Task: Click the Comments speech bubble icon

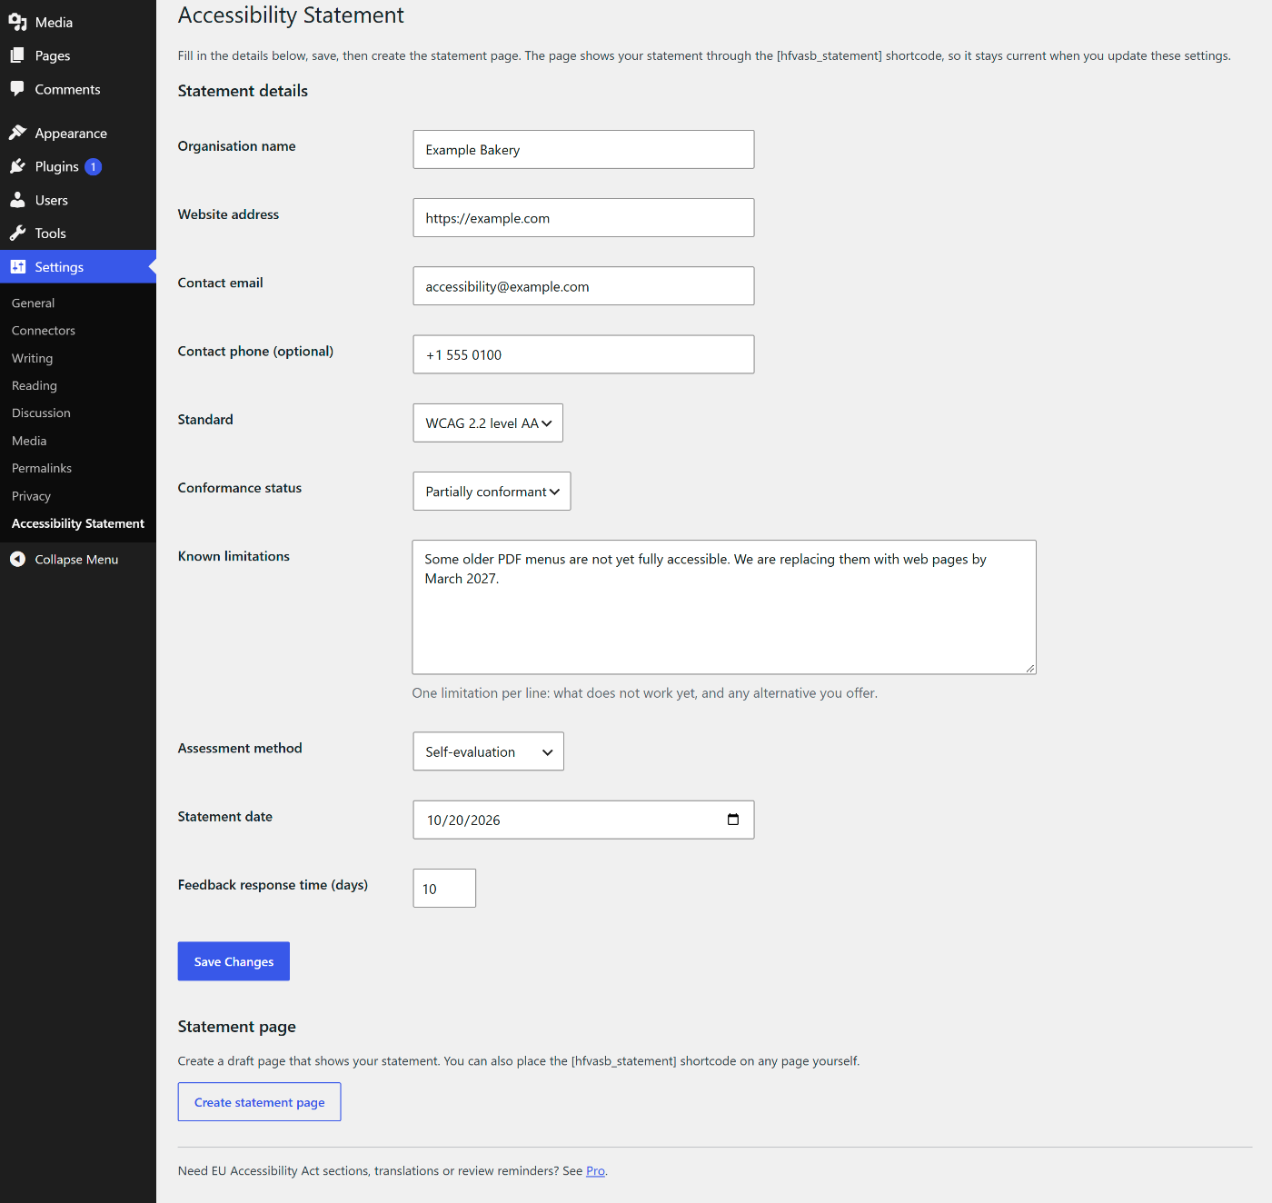Action: pyautogui.click(x=17, y=89)
